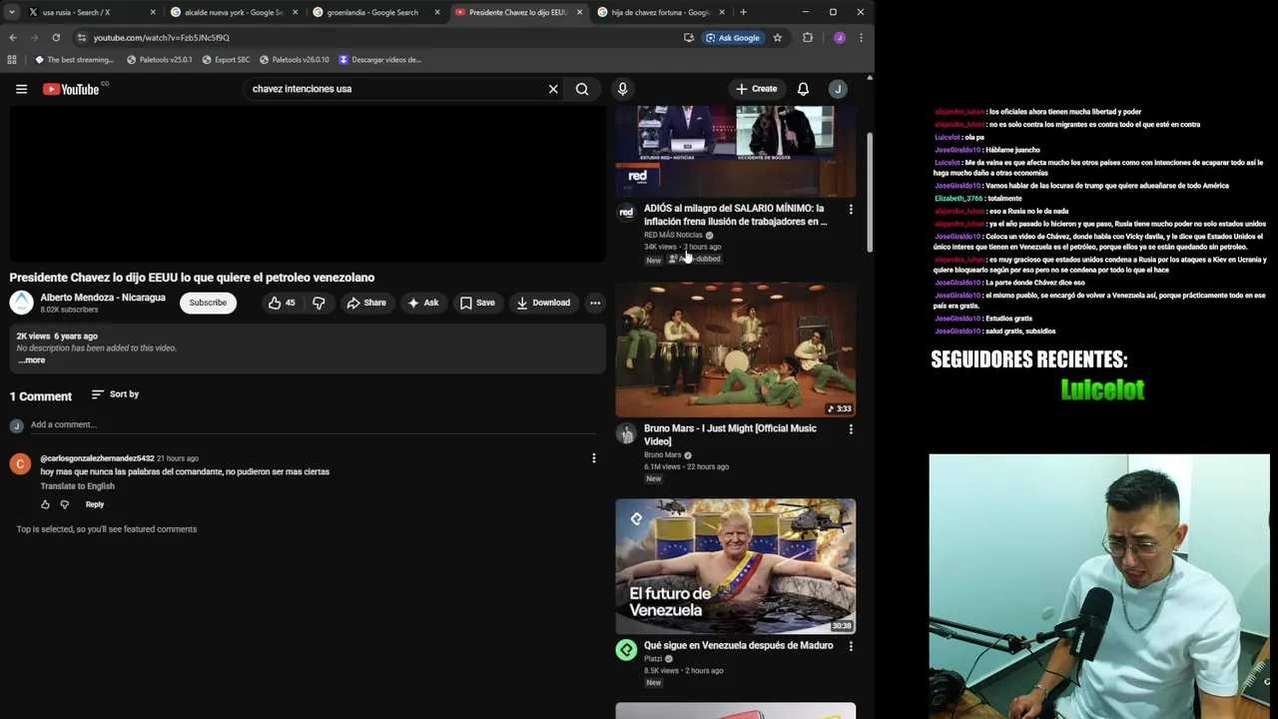Download the video
Screen dimensions: 1278x719
pyautogui.click(x=543, y=303)
